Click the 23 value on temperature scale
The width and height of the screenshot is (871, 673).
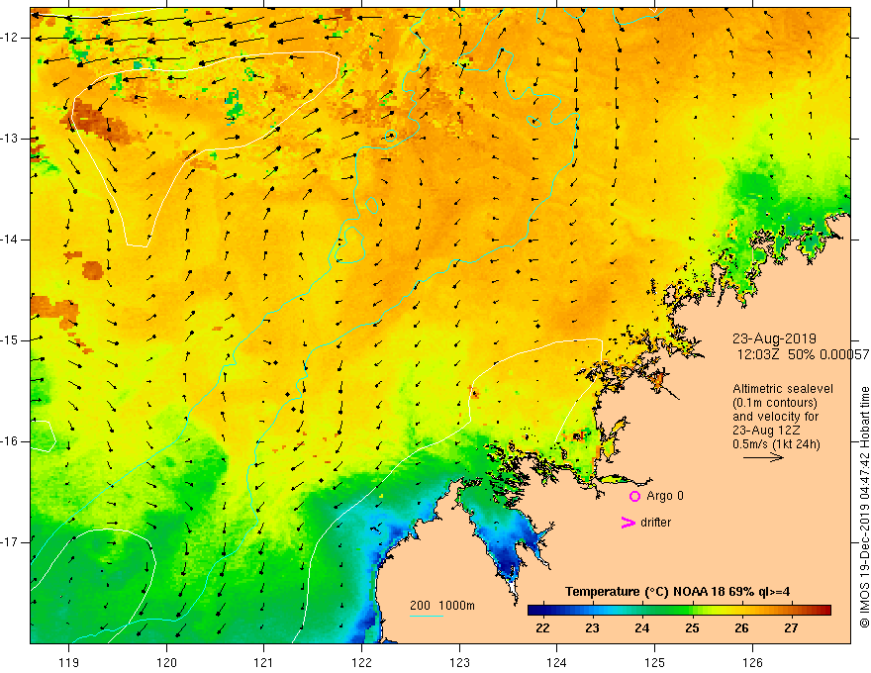click(x=592, y=628)
